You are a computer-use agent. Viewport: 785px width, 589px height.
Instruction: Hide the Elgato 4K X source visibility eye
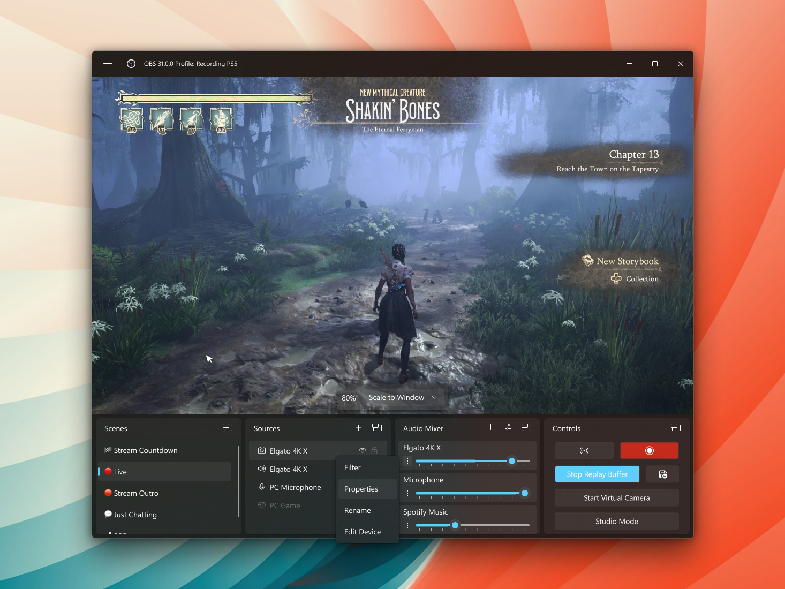tap(362, 451)
